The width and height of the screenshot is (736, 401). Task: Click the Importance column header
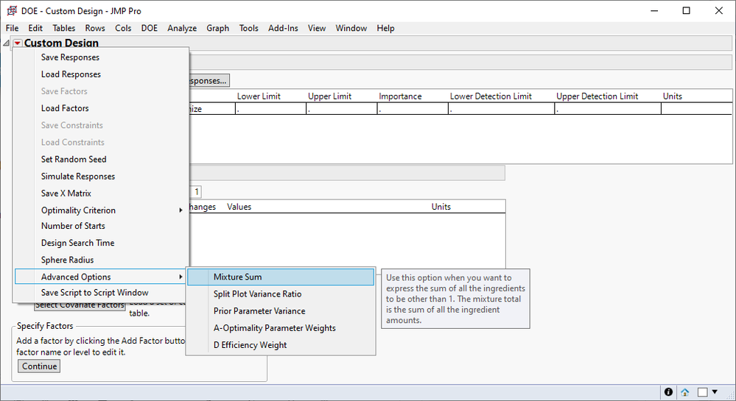coord(400,96)
